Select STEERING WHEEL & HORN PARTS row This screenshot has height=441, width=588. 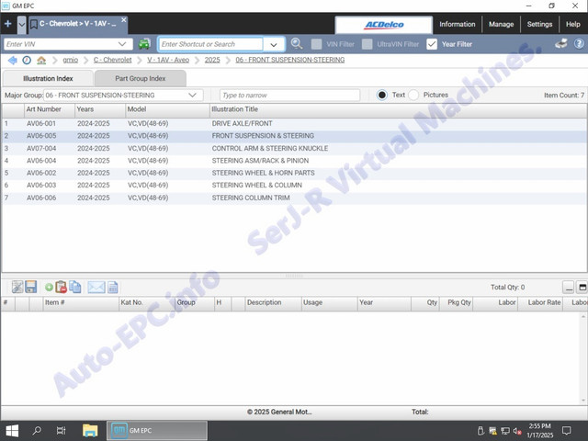(x=294, y=173)
